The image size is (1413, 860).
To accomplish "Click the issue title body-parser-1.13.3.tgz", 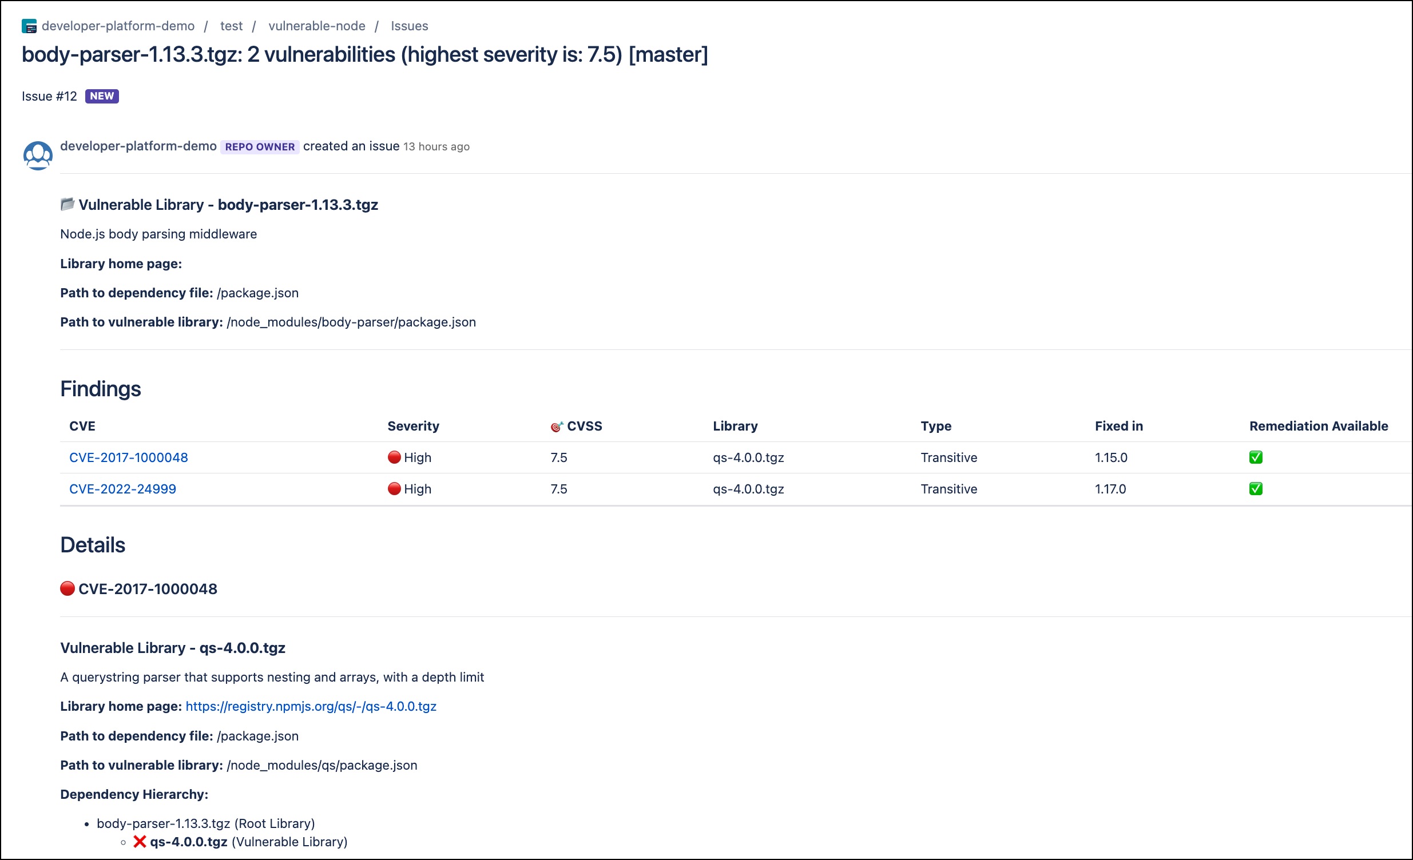I will click(365, 54).
